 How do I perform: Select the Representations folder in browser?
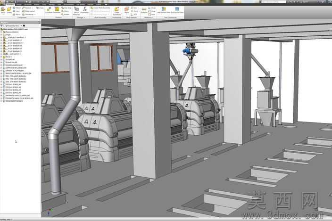coord(12,32)
